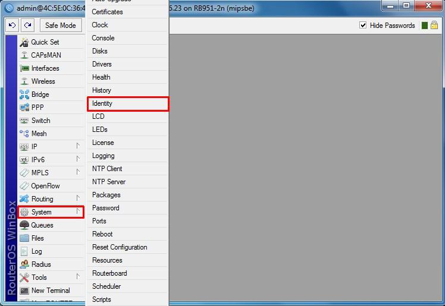Click the Interfaces label in sidebar
445x306 pixels.
point(45,68)
